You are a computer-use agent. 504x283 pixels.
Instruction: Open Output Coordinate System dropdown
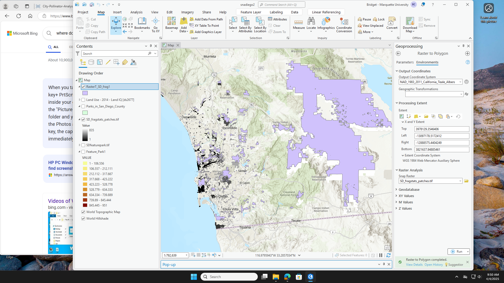[x=460, y=82]
